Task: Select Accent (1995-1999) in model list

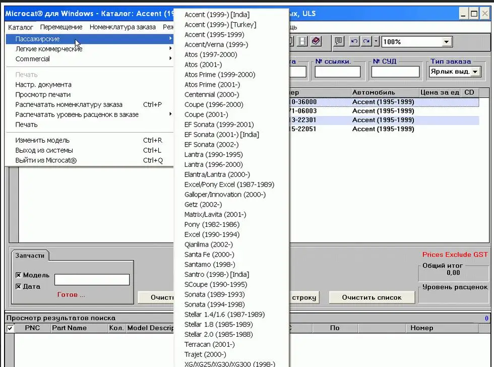Action: 231,35
